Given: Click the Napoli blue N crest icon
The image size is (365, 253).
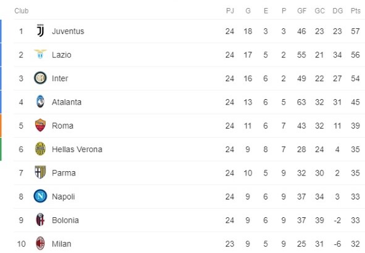Looking at the screenshot, I should (x=40, y=196).
